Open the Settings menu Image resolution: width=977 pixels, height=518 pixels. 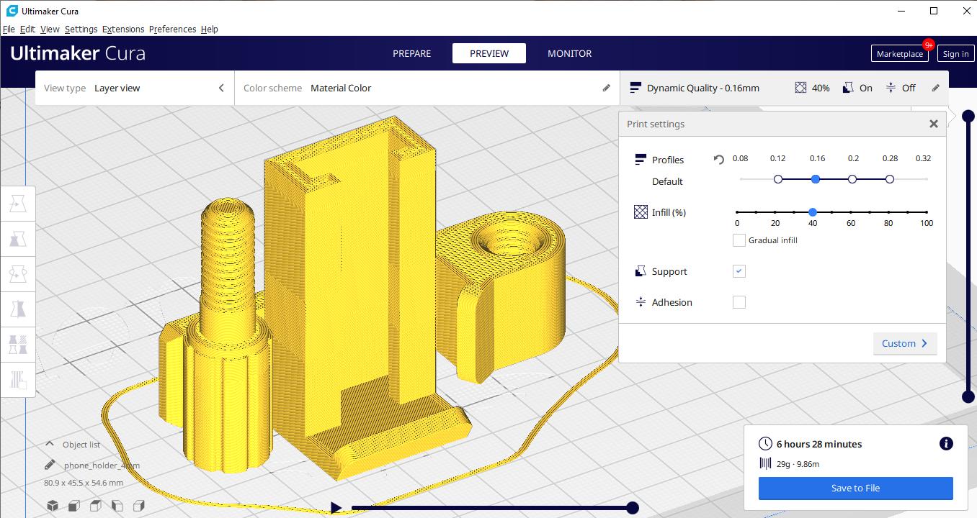[81, 29]
